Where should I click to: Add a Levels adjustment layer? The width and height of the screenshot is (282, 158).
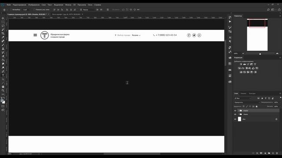click(x=245, y=64)
